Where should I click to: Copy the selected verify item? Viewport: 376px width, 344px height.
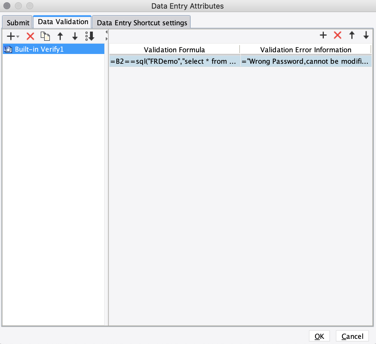[45, 36]
